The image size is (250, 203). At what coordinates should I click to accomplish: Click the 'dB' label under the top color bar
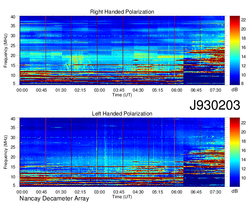[235, 90]
